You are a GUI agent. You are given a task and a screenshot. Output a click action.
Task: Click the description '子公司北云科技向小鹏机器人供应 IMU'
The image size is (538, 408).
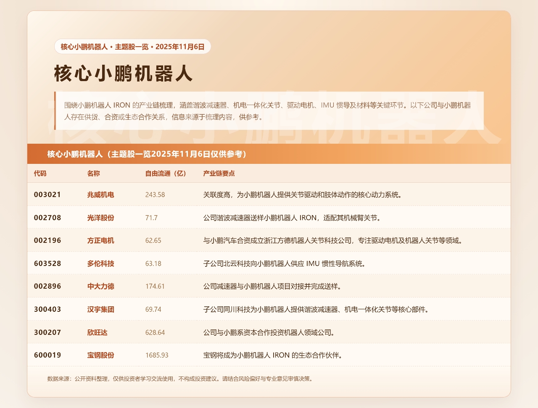click(285, 263)
